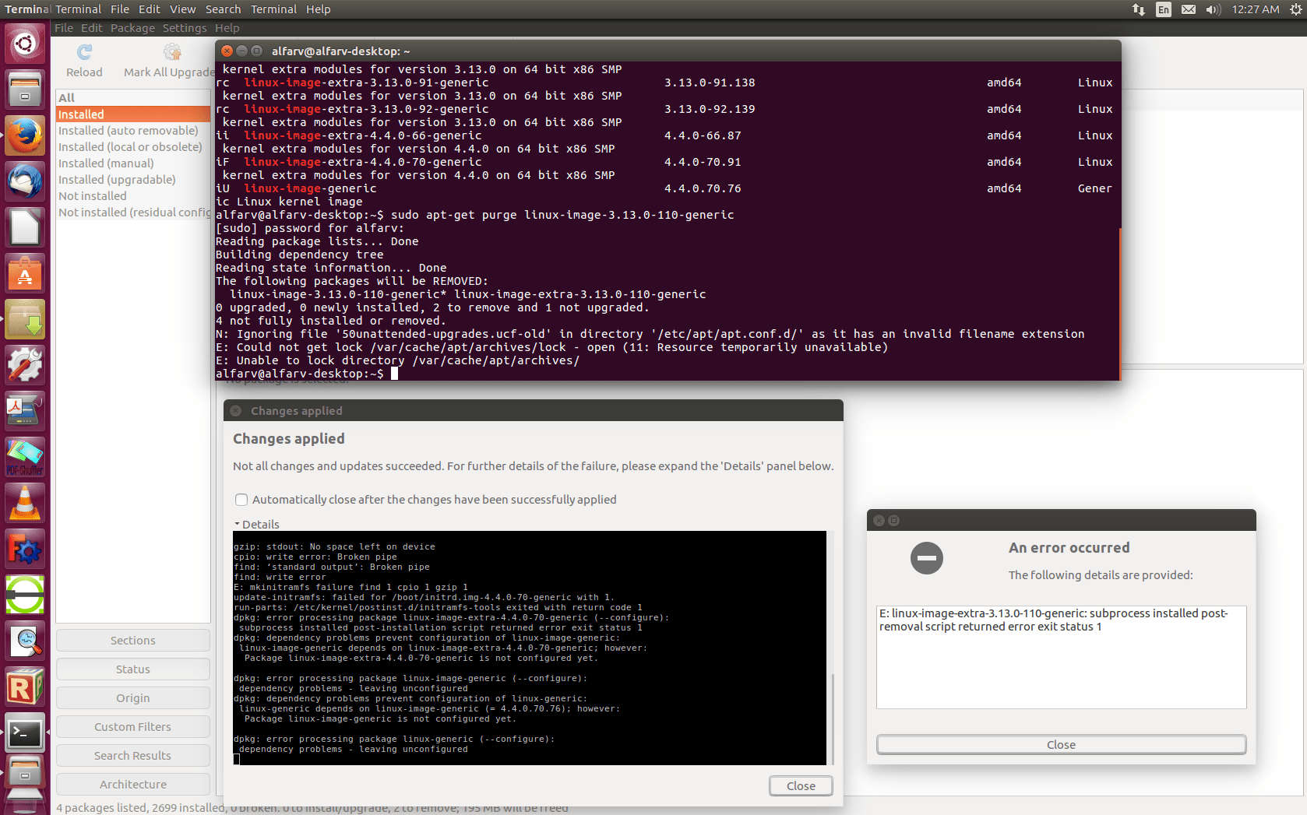The image size is (1307, 815).
Task: Start VLC media player from the dock
Action: pos(26,502)
